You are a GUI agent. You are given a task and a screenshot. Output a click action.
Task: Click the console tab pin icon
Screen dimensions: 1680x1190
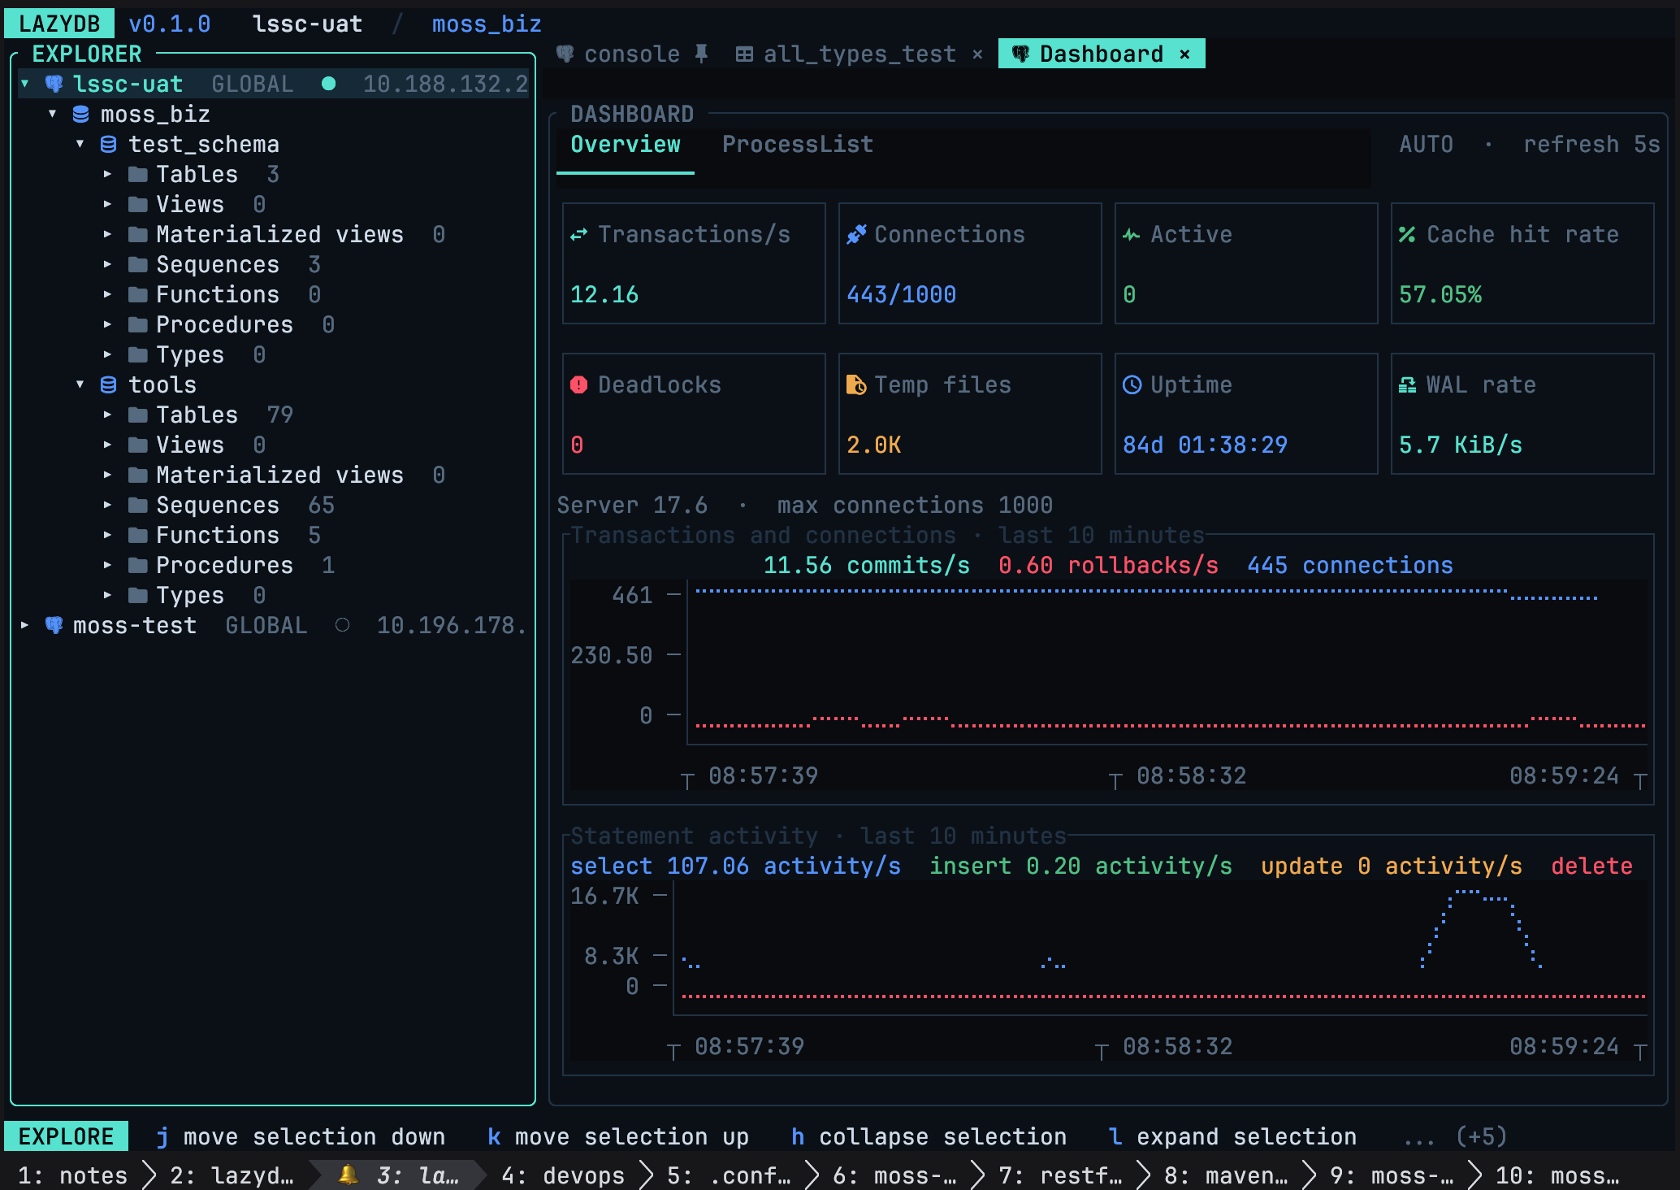tap(701, 54)
